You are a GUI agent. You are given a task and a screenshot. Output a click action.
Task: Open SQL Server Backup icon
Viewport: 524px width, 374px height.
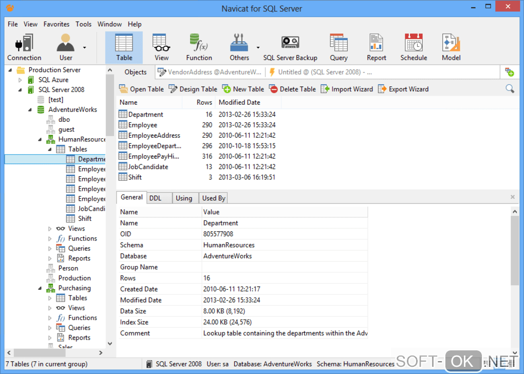click(x=290, y=47)
